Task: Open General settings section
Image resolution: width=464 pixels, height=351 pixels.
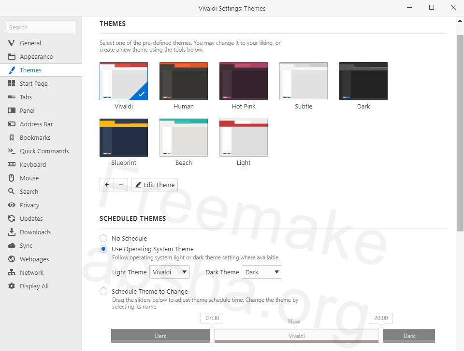Action: (x=41, y=43)
